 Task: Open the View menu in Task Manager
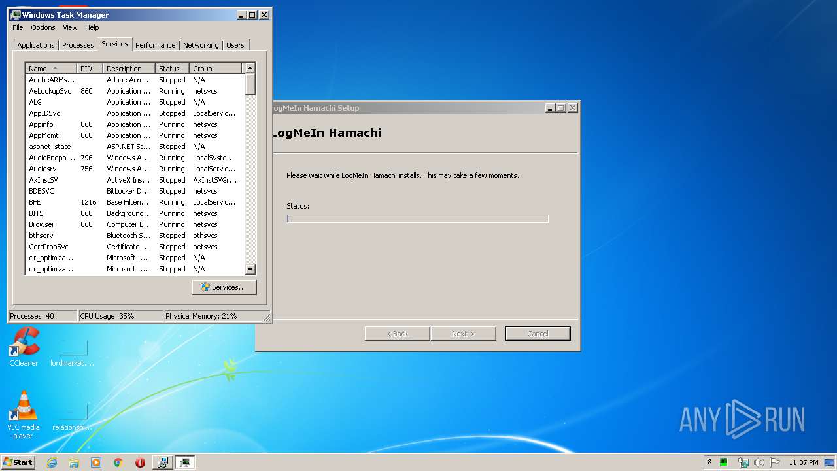pyautogui.click(x=70, y=27)
